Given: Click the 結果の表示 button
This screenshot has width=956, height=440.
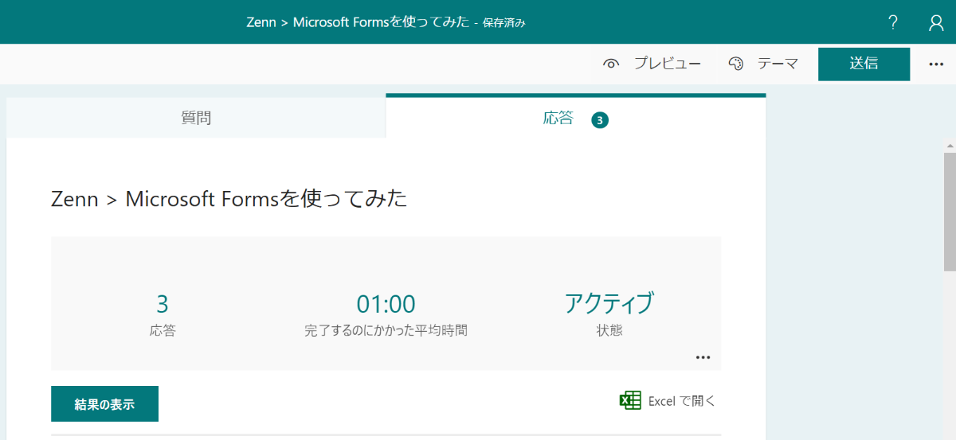Looking at the screenshot, I should pyautogui.click(x=104, y=403).
